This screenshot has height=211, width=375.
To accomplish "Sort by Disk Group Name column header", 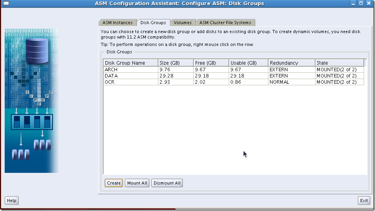I will pyautogui.click(x=131, y=63).
